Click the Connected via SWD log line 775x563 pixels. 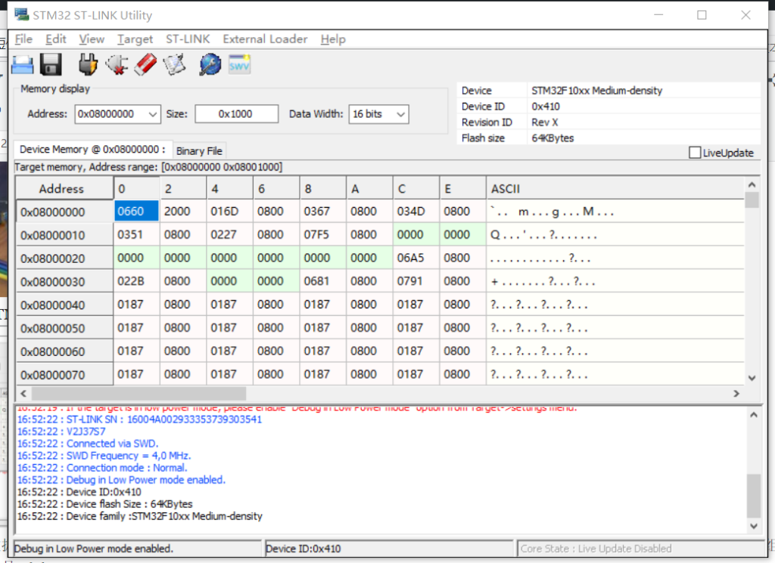[88, 444]
